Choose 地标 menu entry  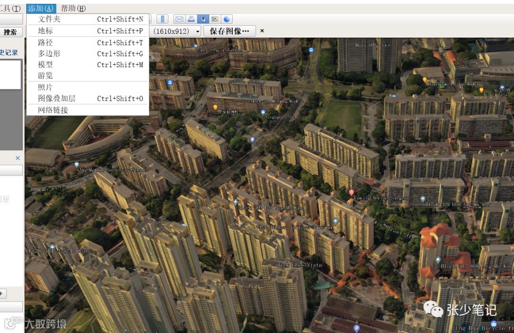pos(88,31)
